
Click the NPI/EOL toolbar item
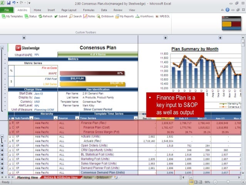(163, 16)
